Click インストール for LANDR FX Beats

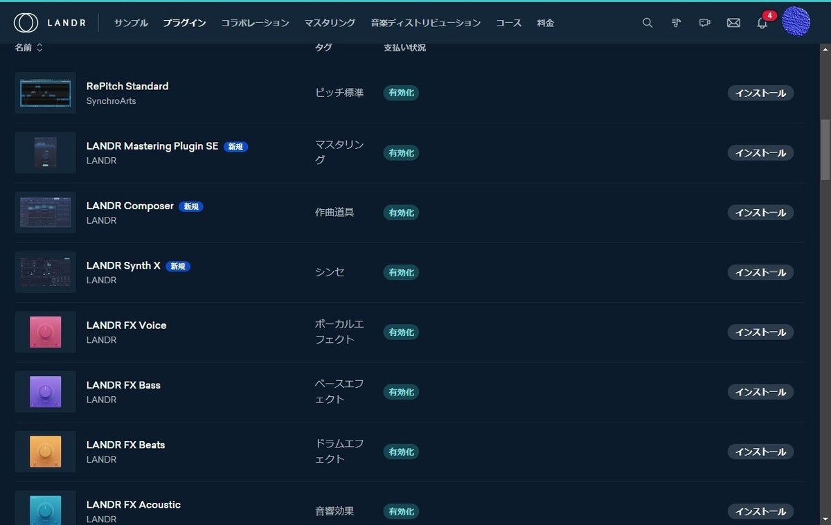pyautogui.click(x=760, y=452)
